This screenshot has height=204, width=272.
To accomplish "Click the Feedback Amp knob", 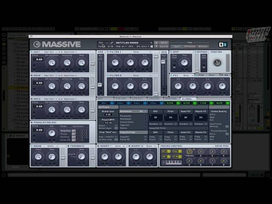I will pos(82,157).
